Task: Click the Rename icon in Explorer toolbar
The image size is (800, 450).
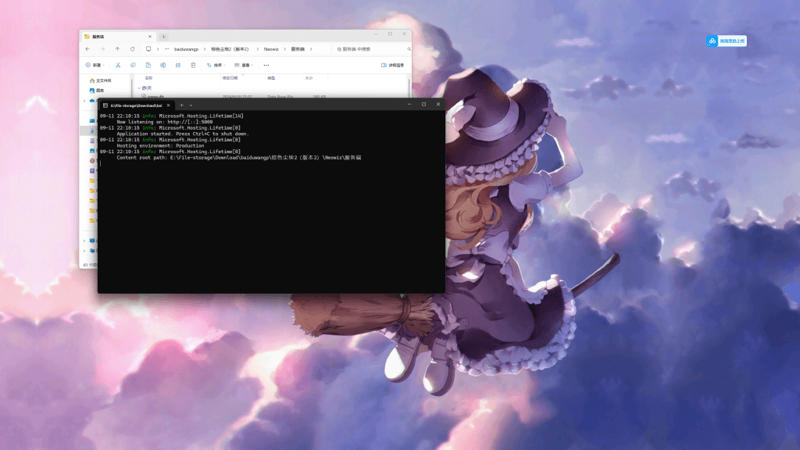Action: (x=162, y=65)
